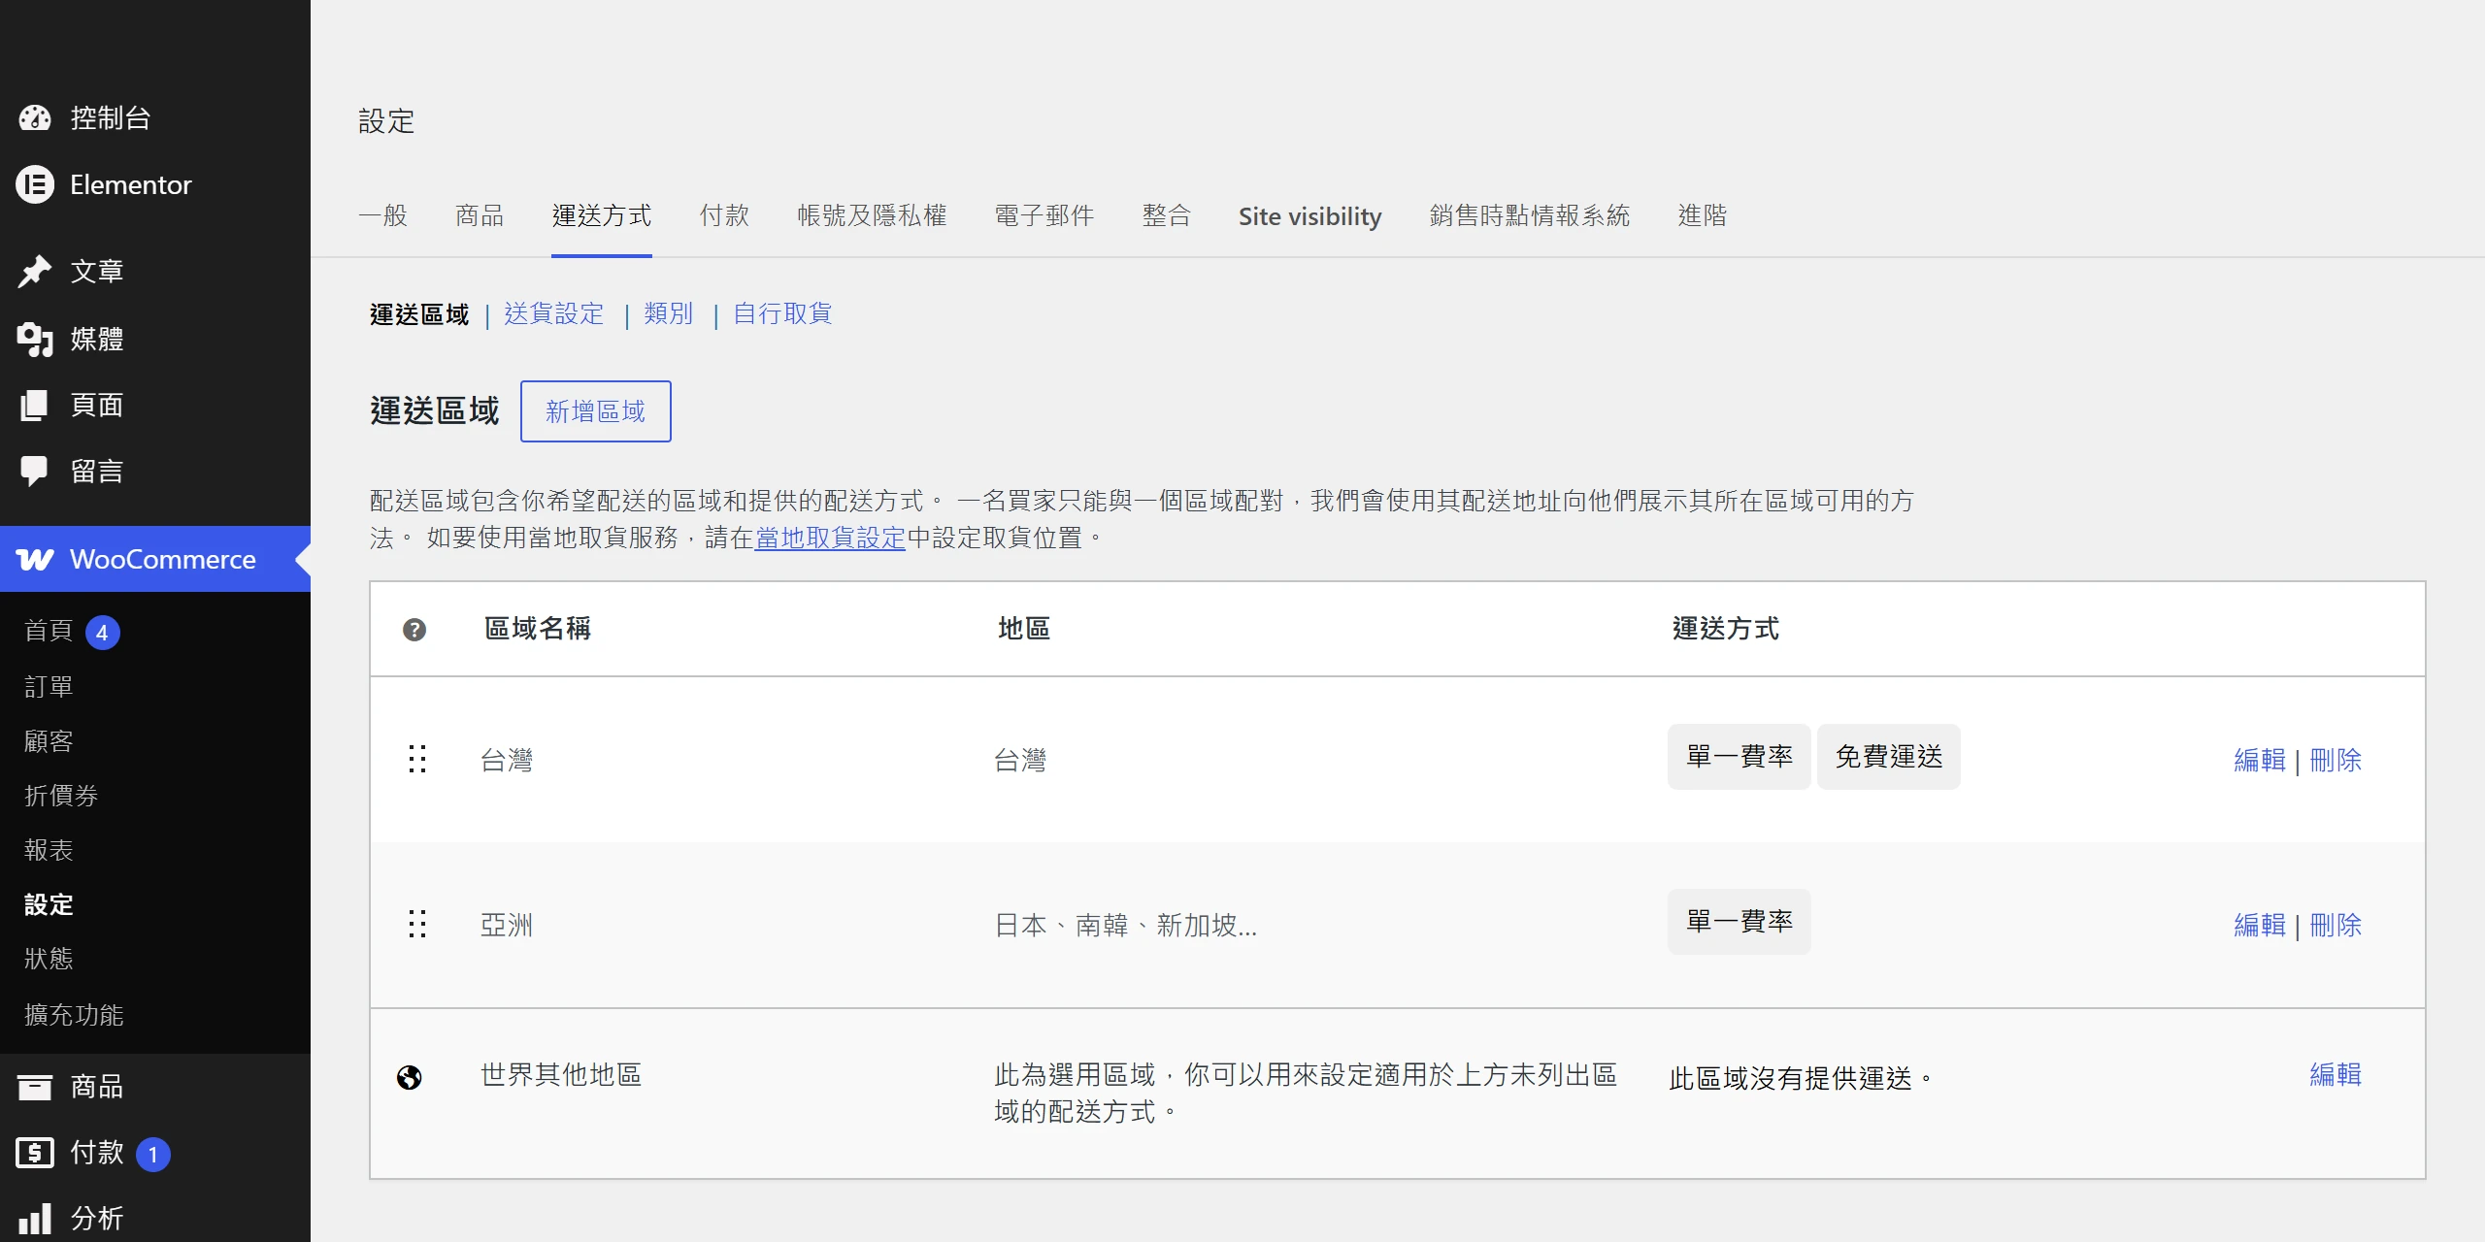
Task: Click the drag handle for 亞洲 zone row
Action: click(x=417, y=924)
